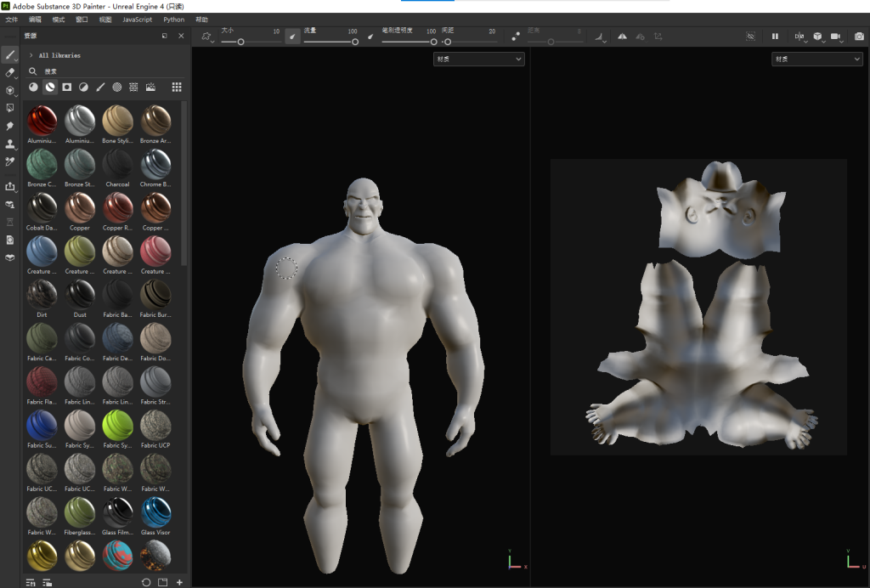Filter assets by smart materials

50,87
